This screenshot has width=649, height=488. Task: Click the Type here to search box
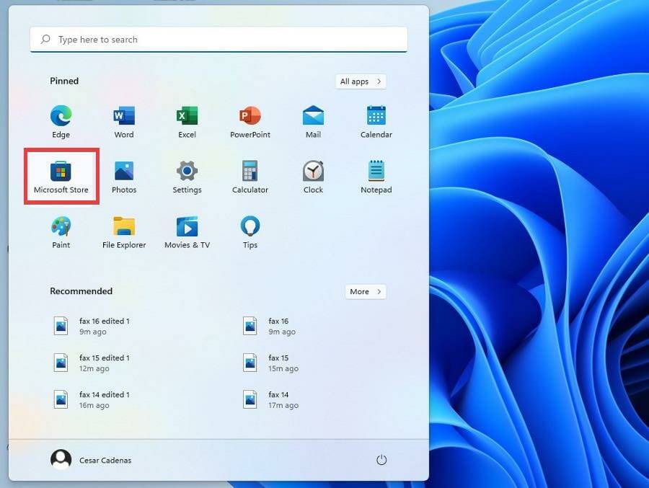click(x=218, y=40)
